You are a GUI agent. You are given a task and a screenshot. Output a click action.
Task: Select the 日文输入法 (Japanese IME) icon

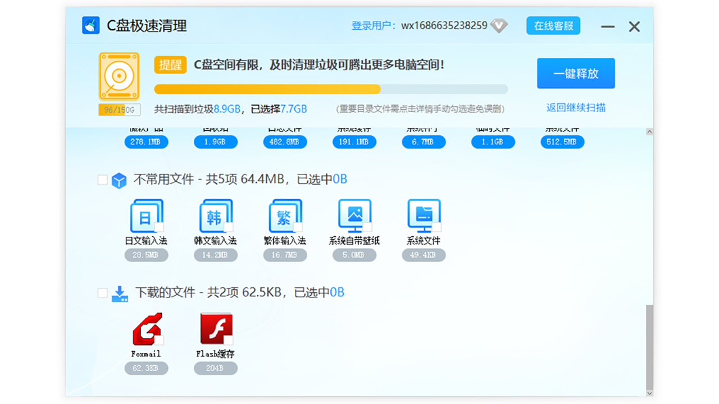pyautogui.click(x=147, y=216)
